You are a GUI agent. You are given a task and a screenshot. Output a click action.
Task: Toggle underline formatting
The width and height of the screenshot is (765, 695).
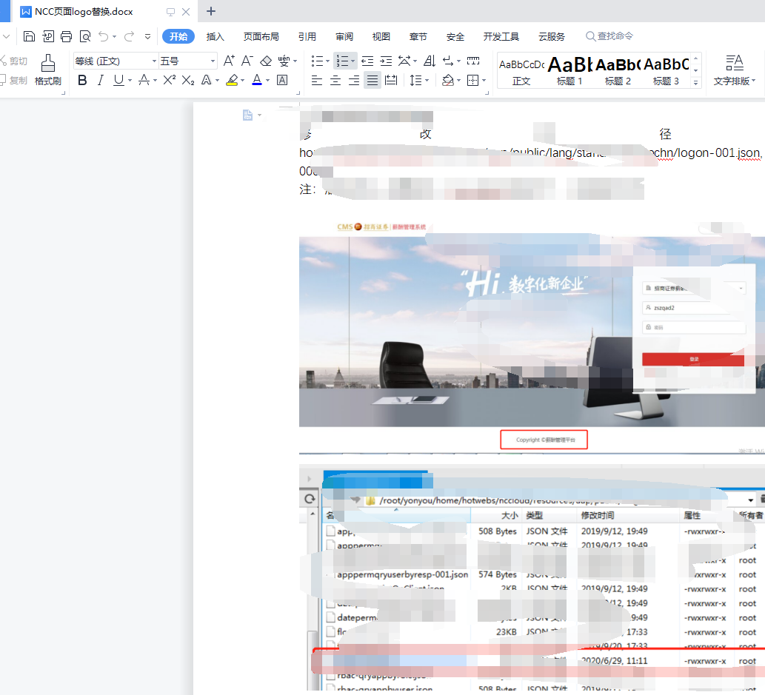118,80
